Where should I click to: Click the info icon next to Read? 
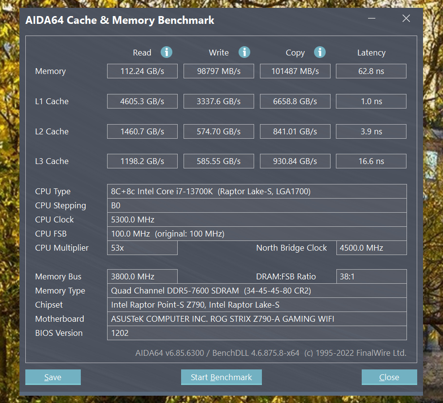tap(166, 52)
